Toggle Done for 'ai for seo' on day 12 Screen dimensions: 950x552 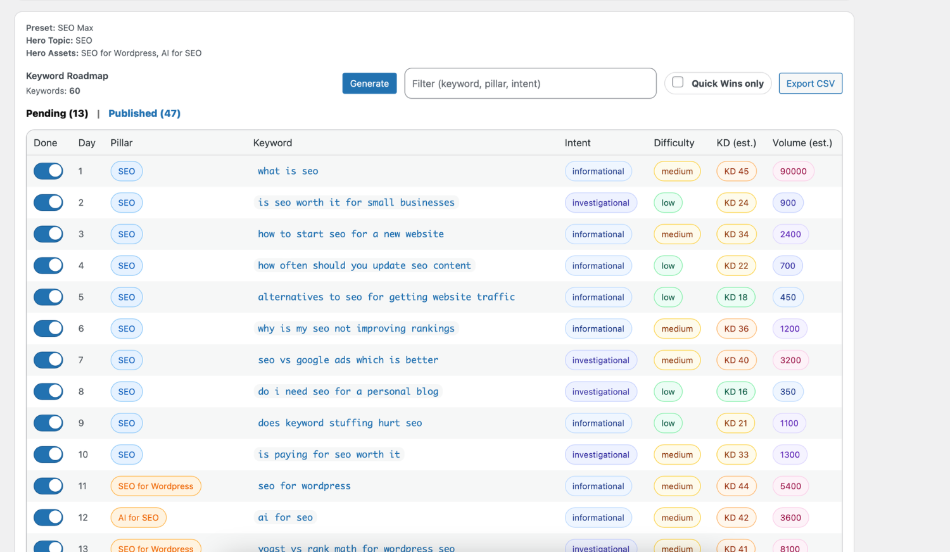[48, 517]
